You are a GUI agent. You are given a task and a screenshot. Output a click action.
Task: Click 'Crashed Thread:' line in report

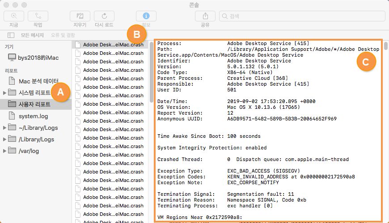click(x=253, y=159)
